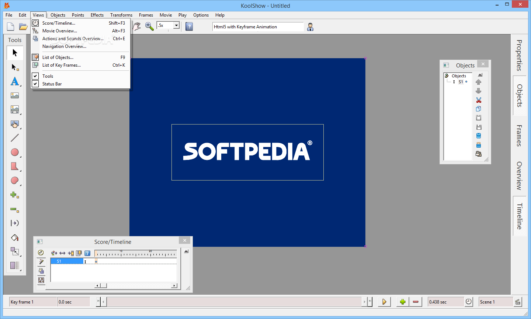531x319 pixels.
Task: Click the magic wand icon in Score/Timeline
Action: (x=41, y=262)
